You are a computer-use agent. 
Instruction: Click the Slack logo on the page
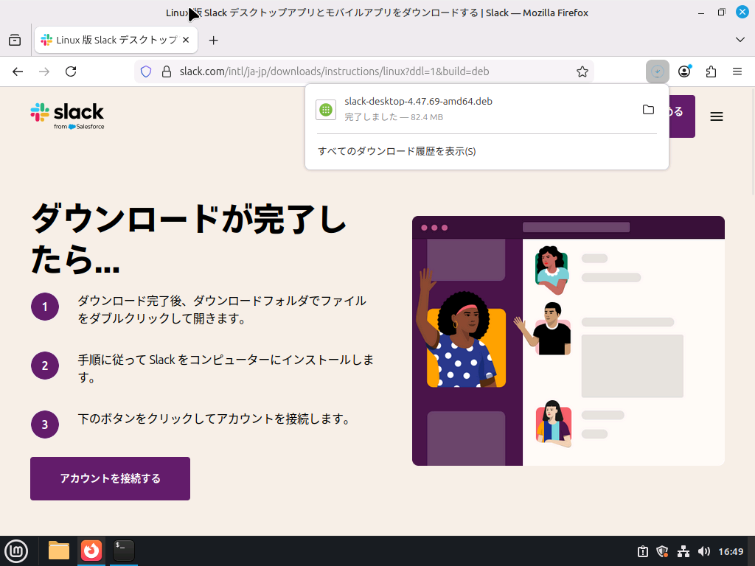67,115
